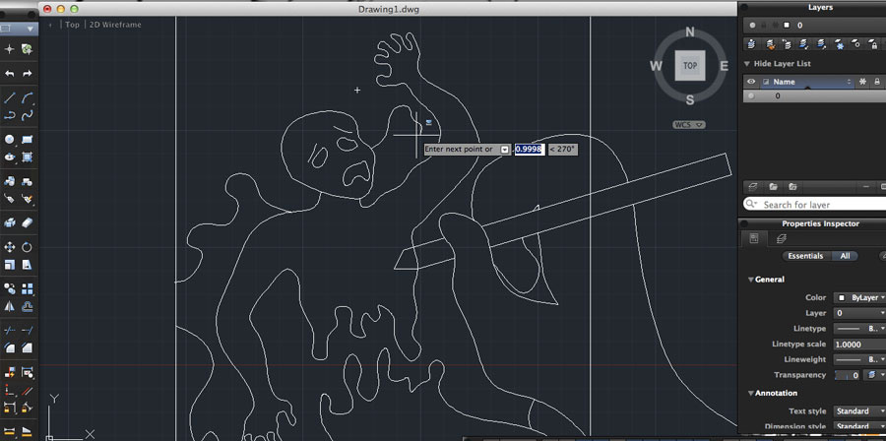The width and height of the screenshot is (886, 441).
Task: Select the Line tool in the toolbar
Action: point(10,97)
